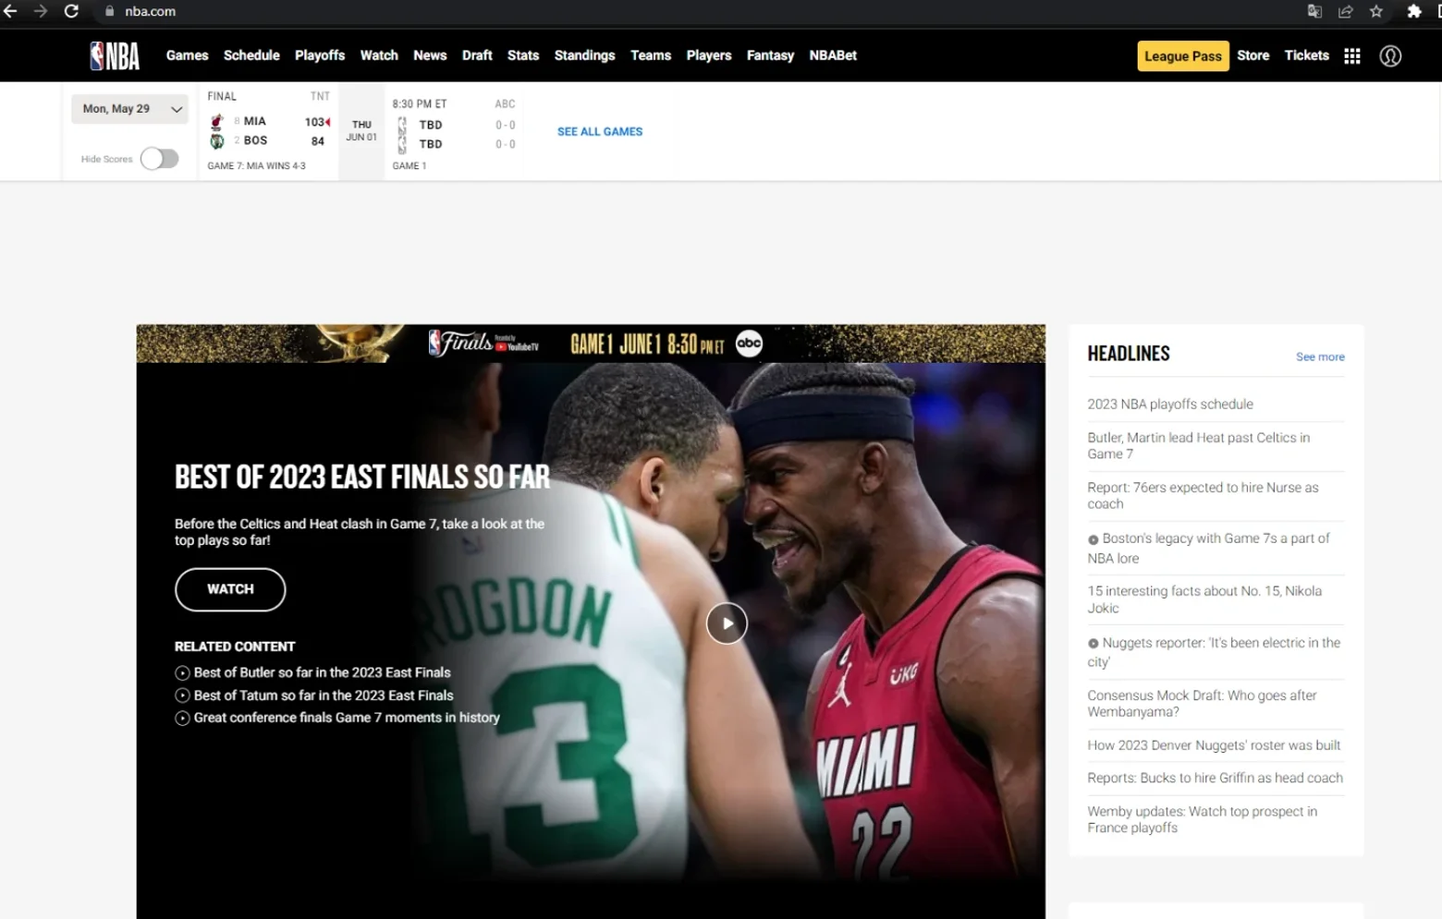Click the video icon beside Nuggets reporter headline
The image size is (1442, 919).
tap(1094, 644)
